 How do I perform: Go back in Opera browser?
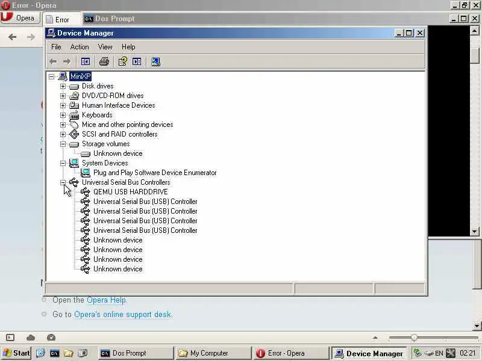pos(13,37)
